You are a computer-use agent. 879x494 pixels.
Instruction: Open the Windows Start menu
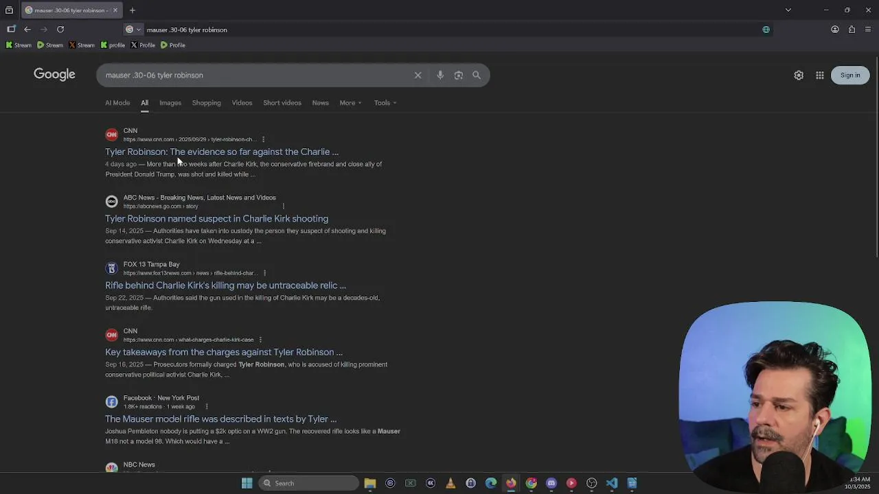(247, 483)
